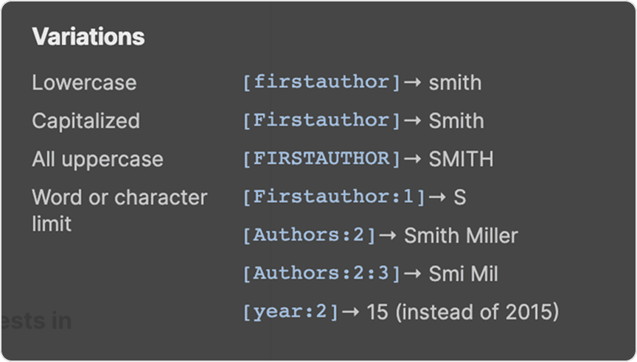The height and width of the screenshot is (362, 637).
Task: Click the [Authors:2:3] token
Action: coord(321,274)
